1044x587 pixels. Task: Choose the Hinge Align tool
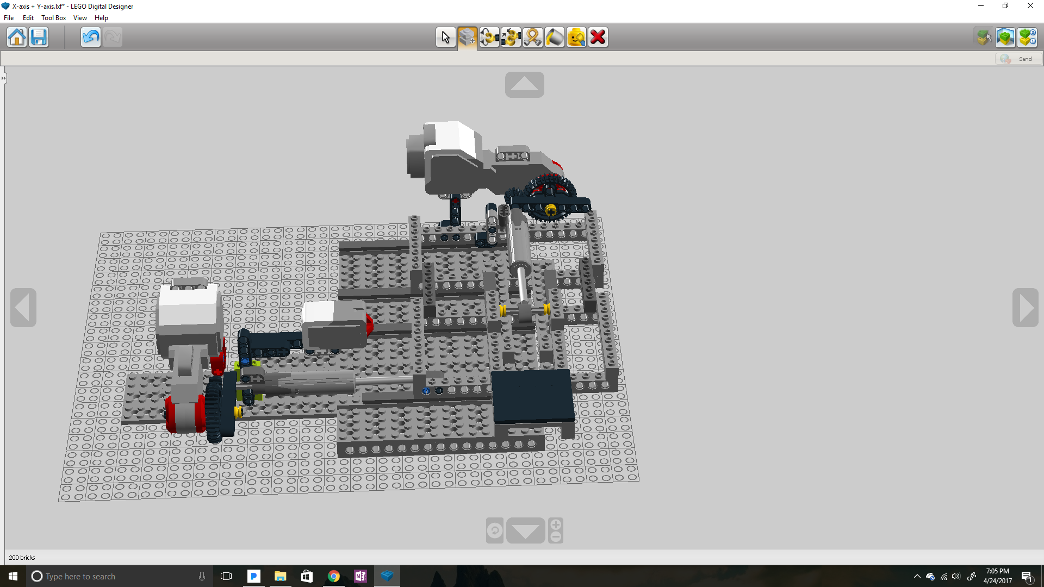click(511, 37)
